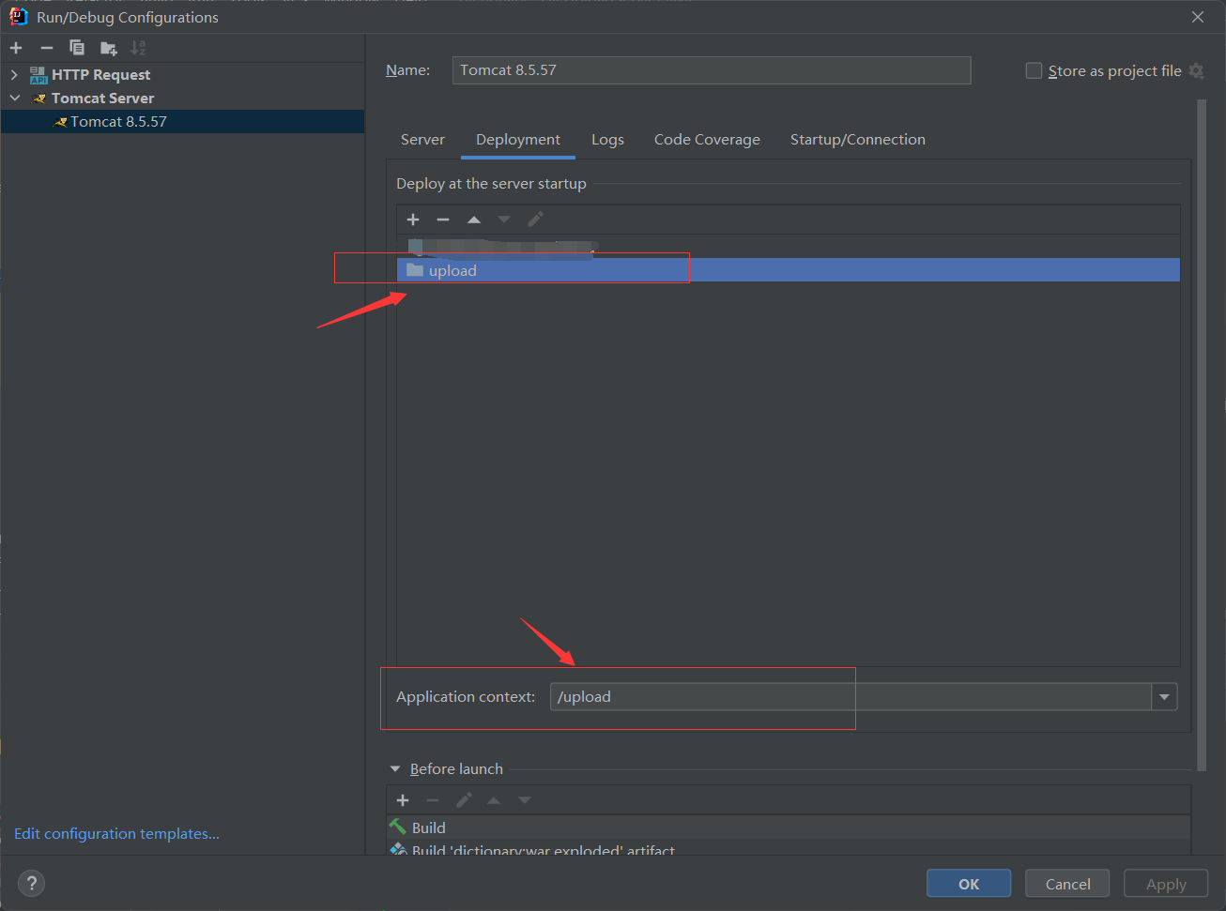Copy configuration icon in left toolbar
The image size is (1226, 911).
tap(77, 48)
